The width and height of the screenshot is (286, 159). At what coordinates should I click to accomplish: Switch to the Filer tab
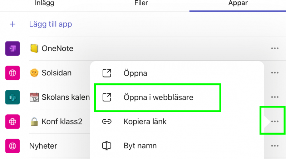[141, 3]
